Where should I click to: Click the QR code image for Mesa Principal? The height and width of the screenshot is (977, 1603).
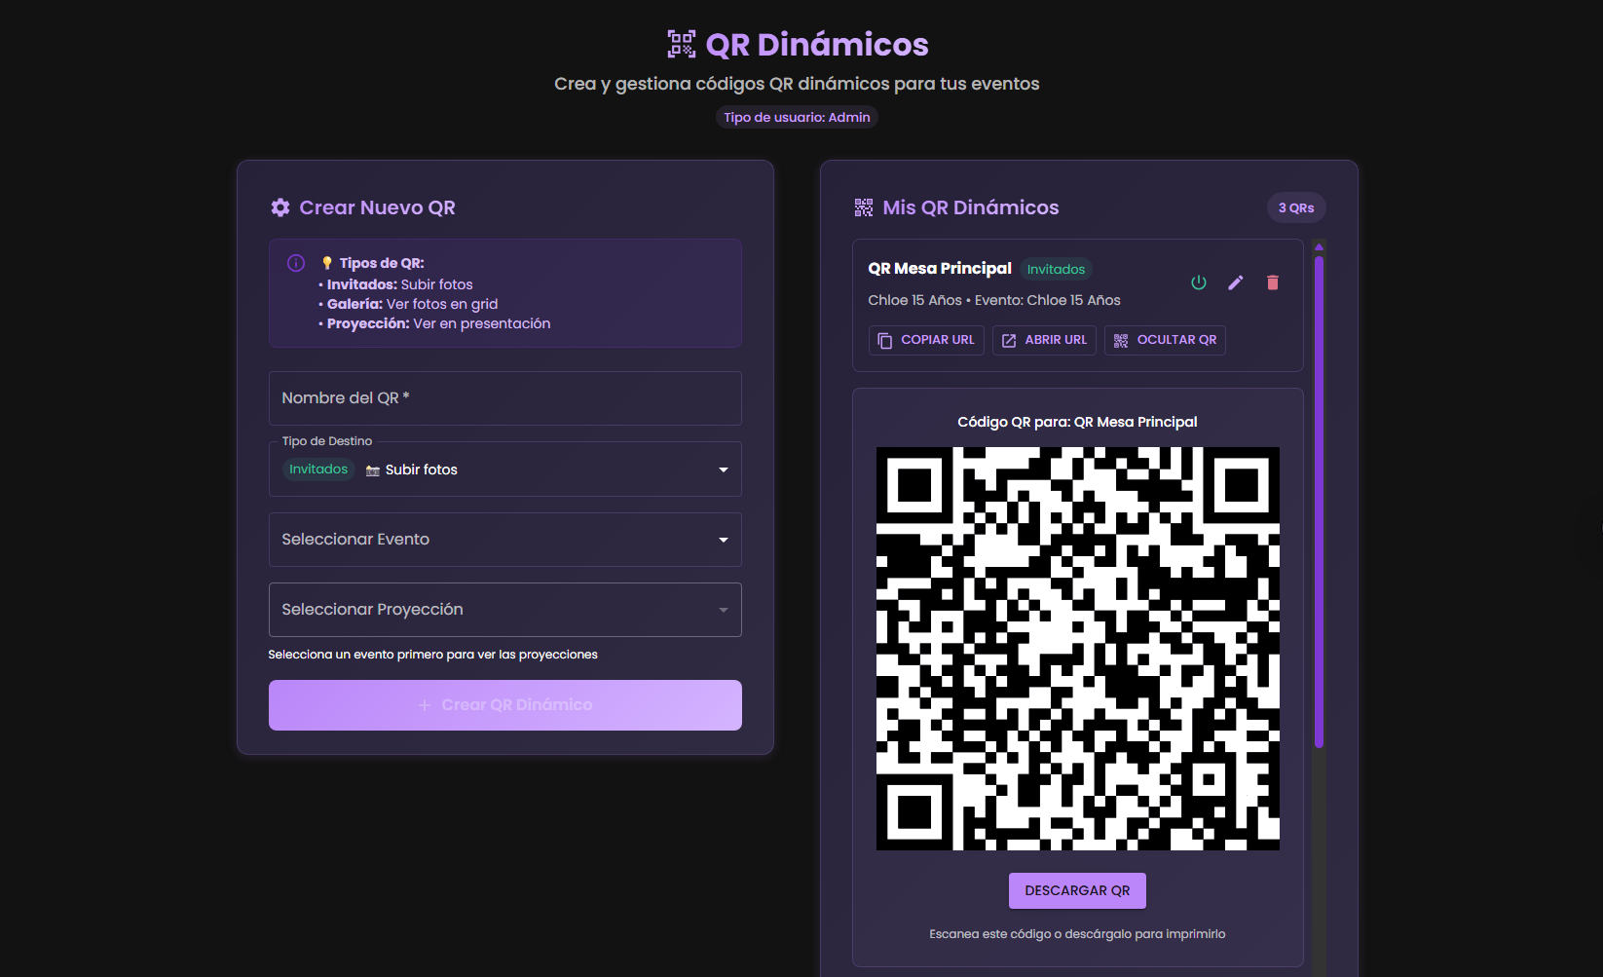click(x=1078, y=649)
